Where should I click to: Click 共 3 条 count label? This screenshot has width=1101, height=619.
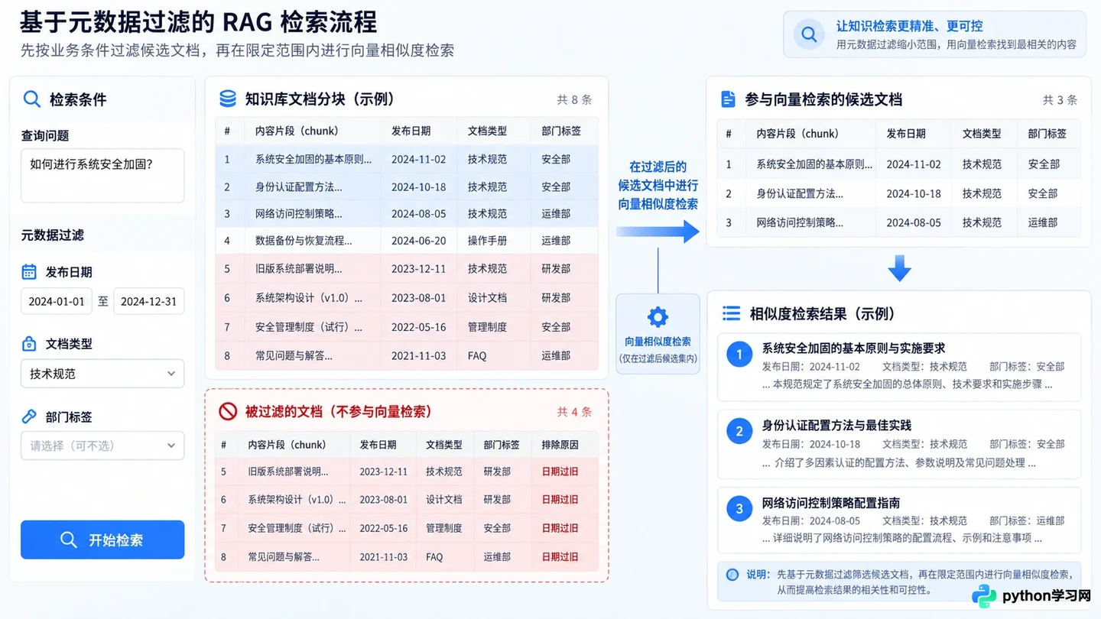(1060, 100)
